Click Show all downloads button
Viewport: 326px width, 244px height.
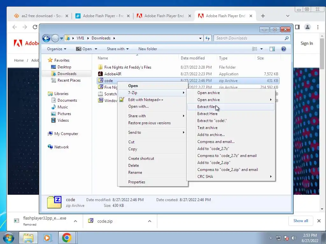pos(301,221)
